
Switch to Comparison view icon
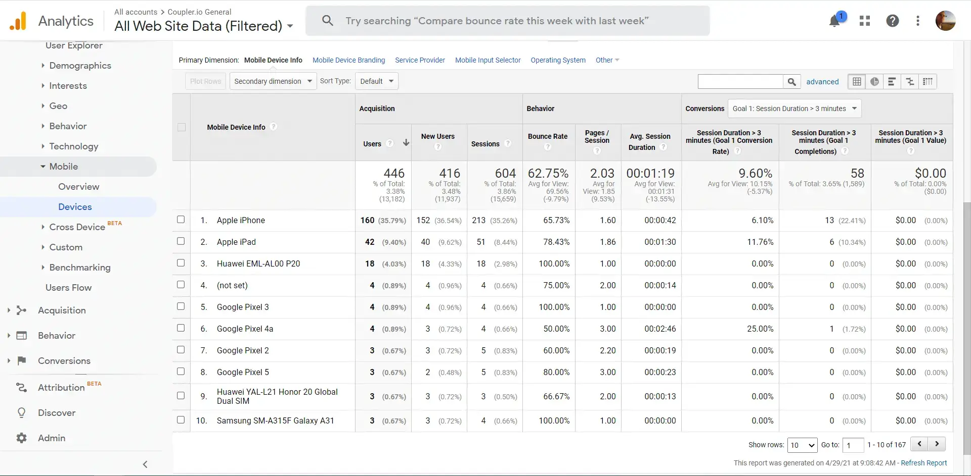point(910,81)
